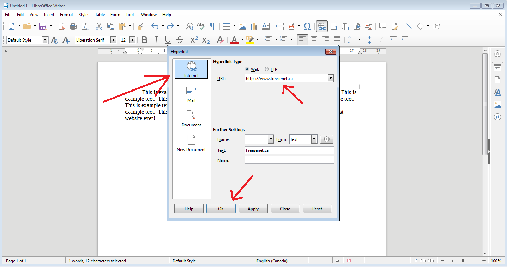
Task: Open the URL dropdown list
Action: 331,79
